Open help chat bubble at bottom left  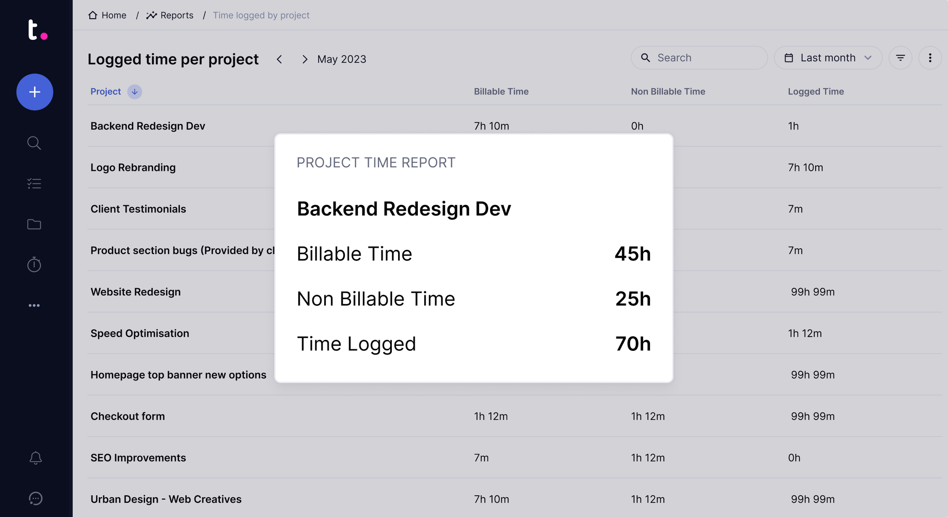(35, 499)
